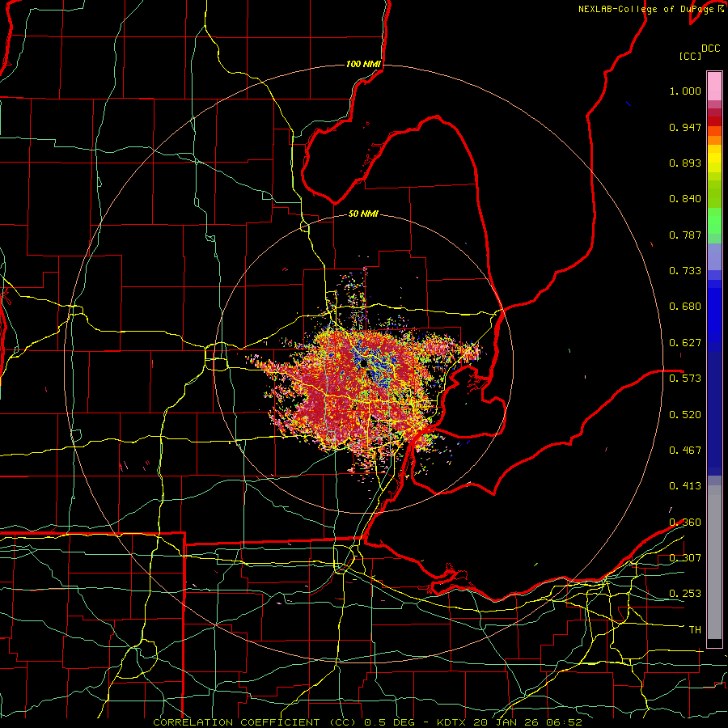728x728 pixels.
Task: Click the 0.947 legend value
Action: [x=685, y=127]
